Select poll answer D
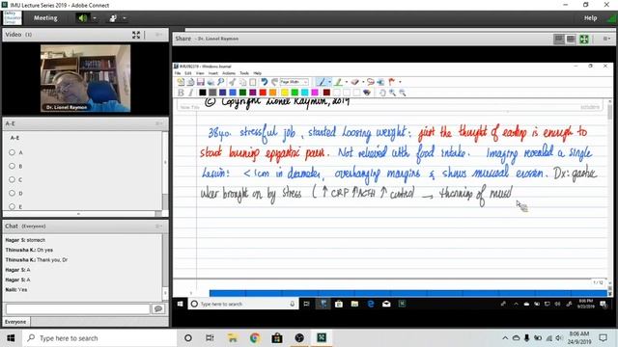The height and width of the screenshot is (347, 618). click(13, 193)
